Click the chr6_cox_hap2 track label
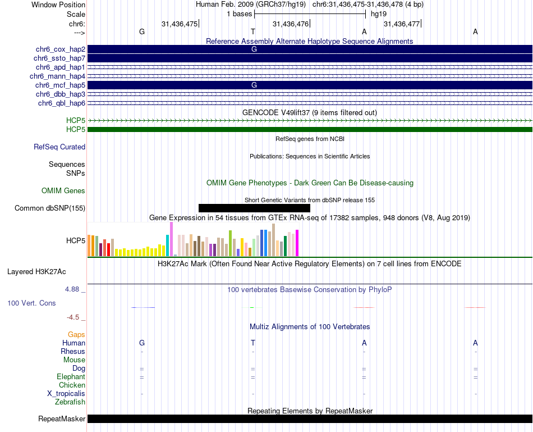This screenshot has width=533, height=432. 61,49
